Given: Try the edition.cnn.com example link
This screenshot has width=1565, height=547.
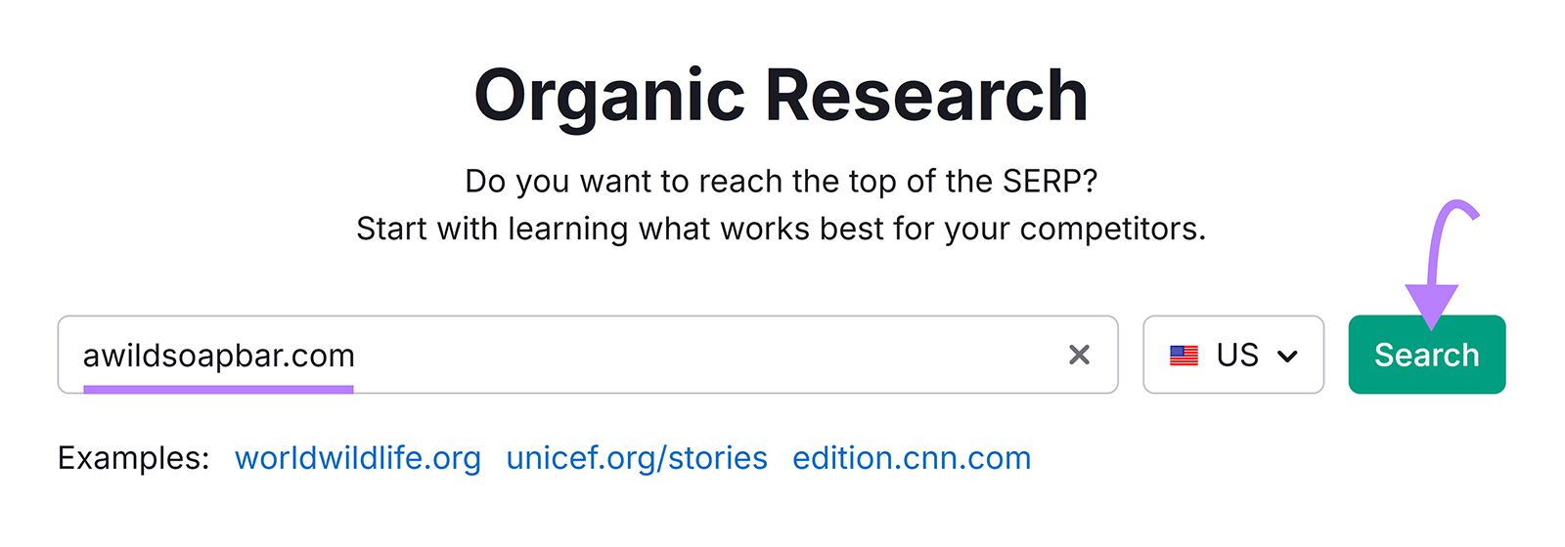Looking at the screenshot, I should pos(912,458).
